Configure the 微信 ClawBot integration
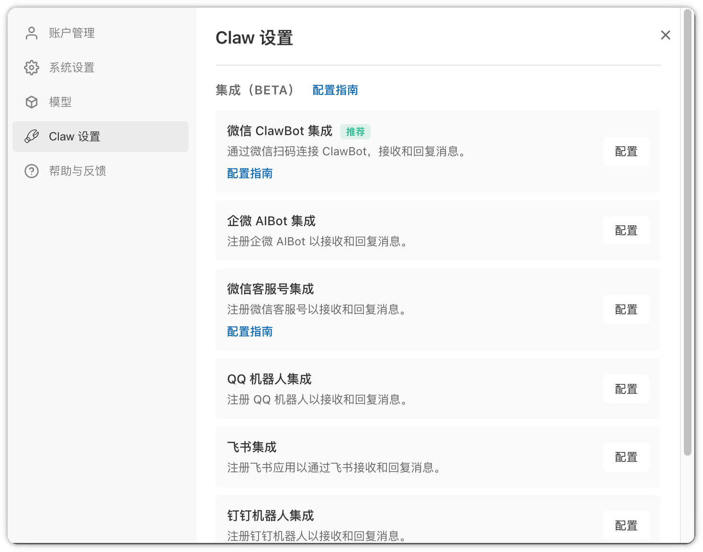 pos(626,151)
